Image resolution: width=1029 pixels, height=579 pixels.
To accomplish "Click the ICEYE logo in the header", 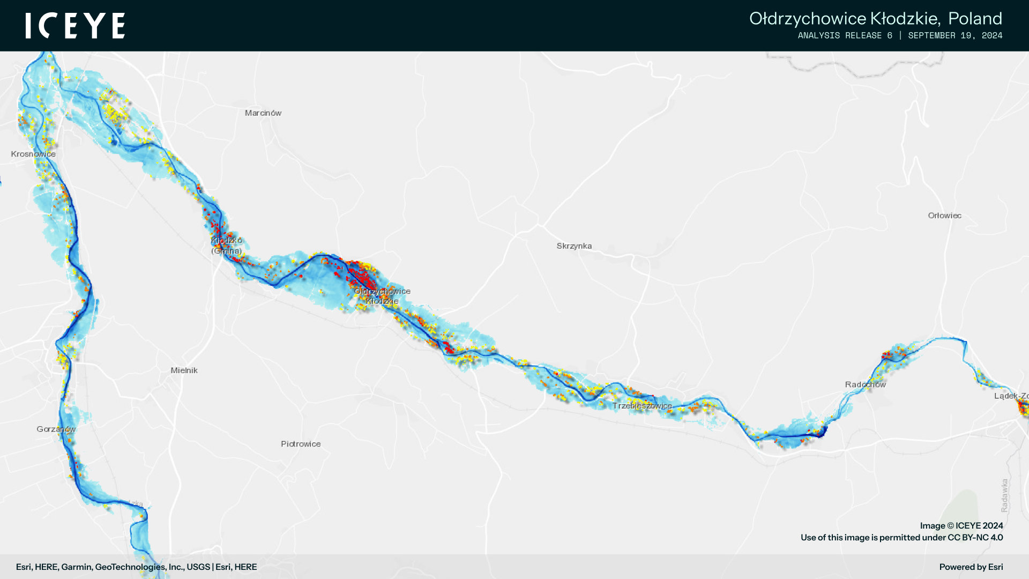I will click(x=75, y=26).
